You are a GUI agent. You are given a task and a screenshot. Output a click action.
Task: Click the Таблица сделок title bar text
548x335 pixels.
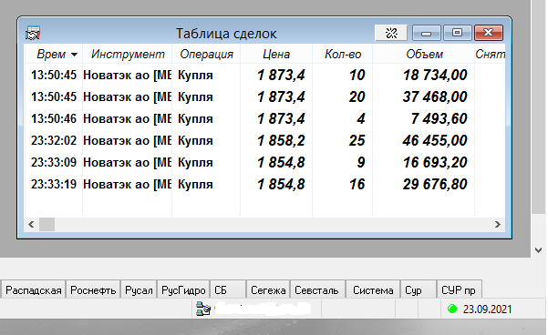pos(226,34)
